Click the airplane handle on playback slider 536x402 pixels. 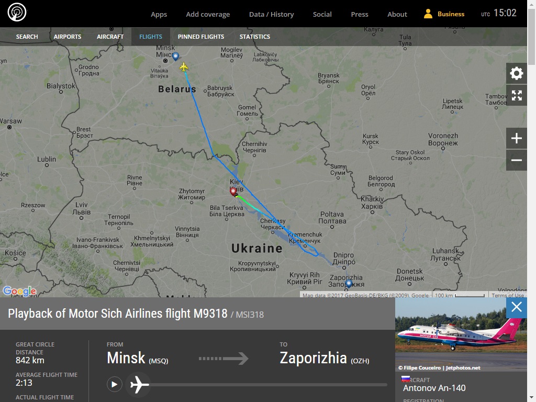pyautogui.click(x=138, y=385)
